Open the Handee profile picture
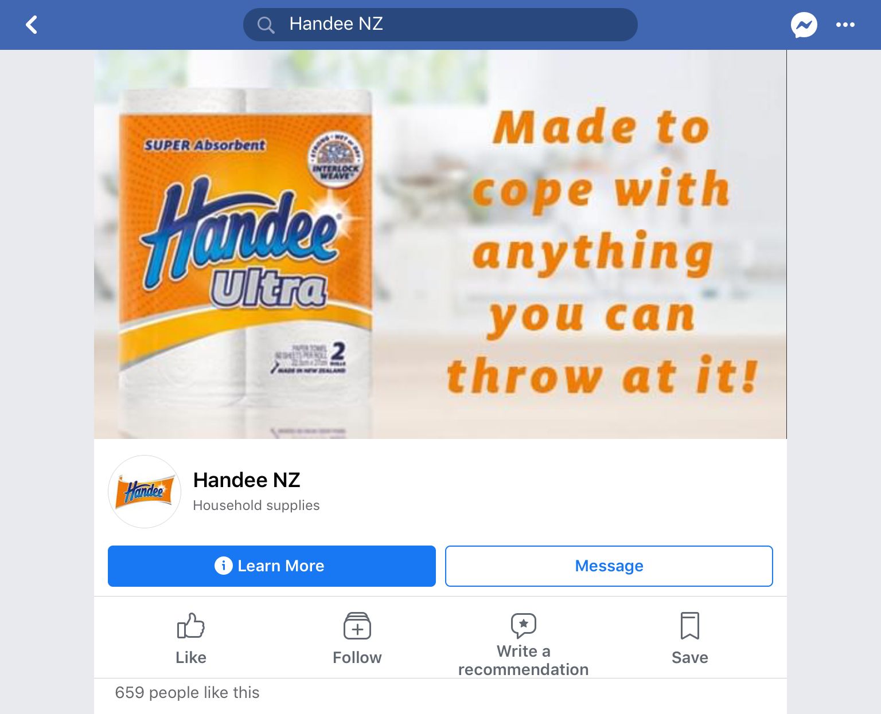Viewport: 881px width, 714px height. tap(145, 492)
